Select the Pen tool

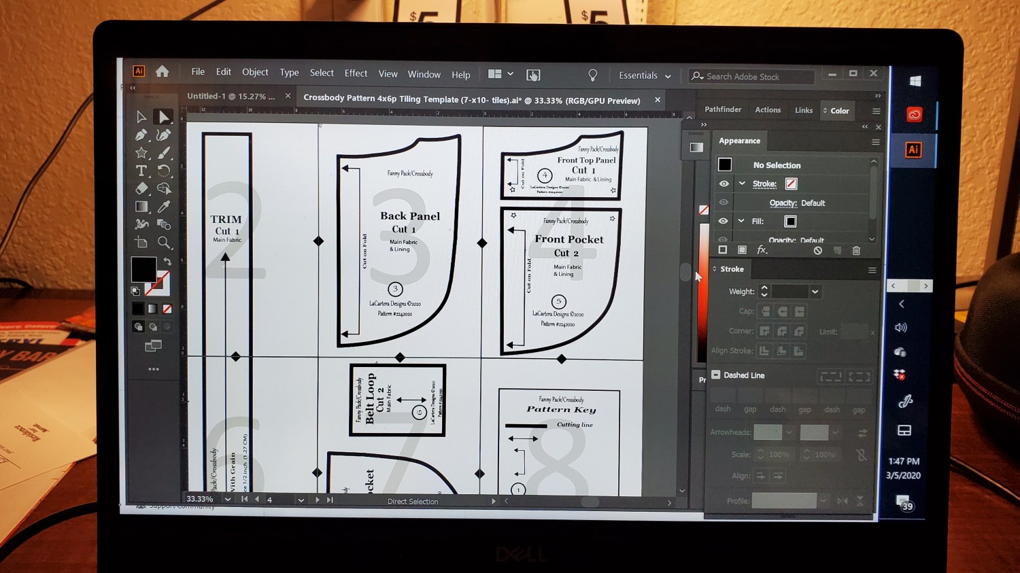point(141,135)
